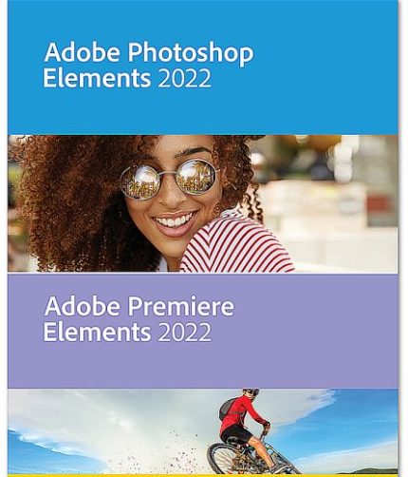Click the woman's smiling teeth
The width and height of the screenshot is (408, 477).
[x=175, y=220]
